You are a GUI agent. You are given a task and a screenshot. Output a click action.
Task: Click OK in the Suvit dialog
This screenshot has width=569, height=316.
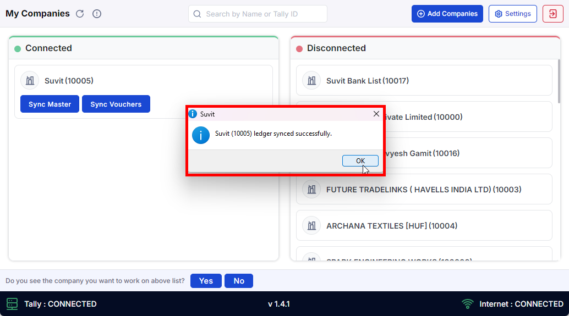360,160
